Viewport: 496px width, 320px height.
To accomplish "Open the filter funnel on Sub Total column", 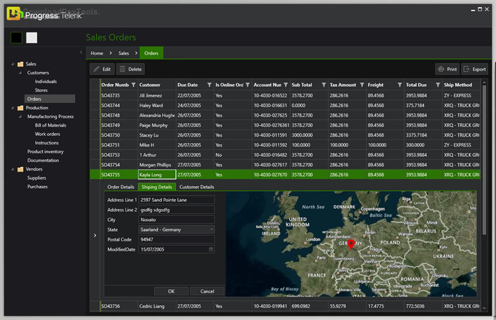I will [x=323, y=85].
